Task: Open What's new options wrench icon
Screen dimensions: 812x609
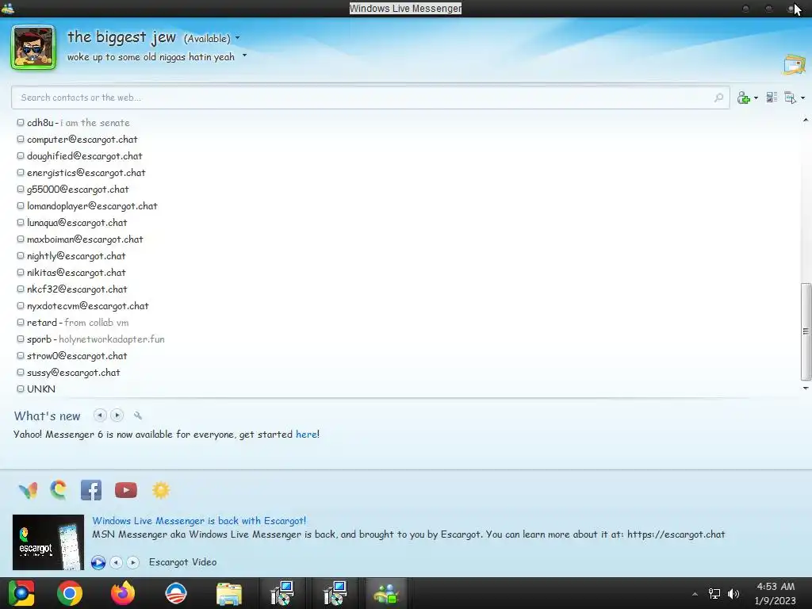Action: tap(138, 416)
